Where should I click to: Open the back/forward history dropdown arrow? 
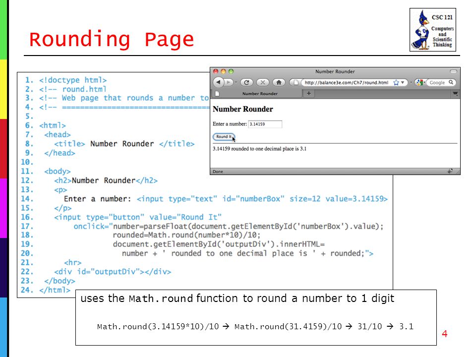pyautogui.click(x=236, y=82)
